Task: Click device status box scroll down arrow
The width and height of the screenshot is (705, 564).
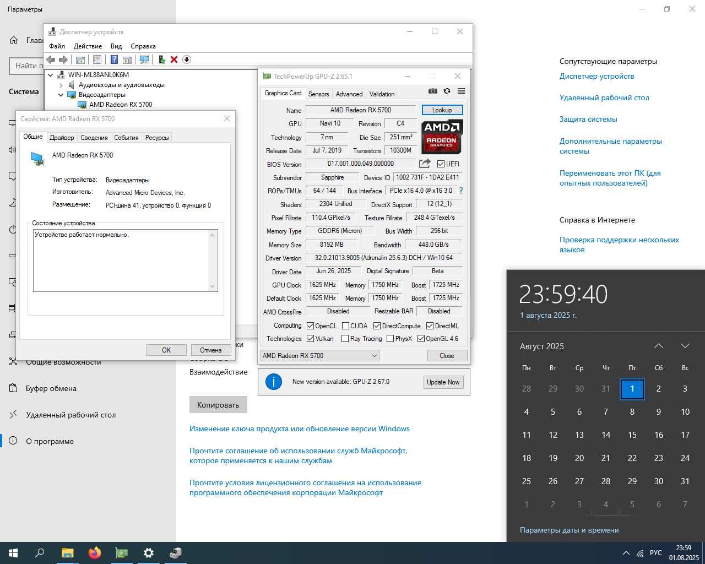Action: pos(213,286)
